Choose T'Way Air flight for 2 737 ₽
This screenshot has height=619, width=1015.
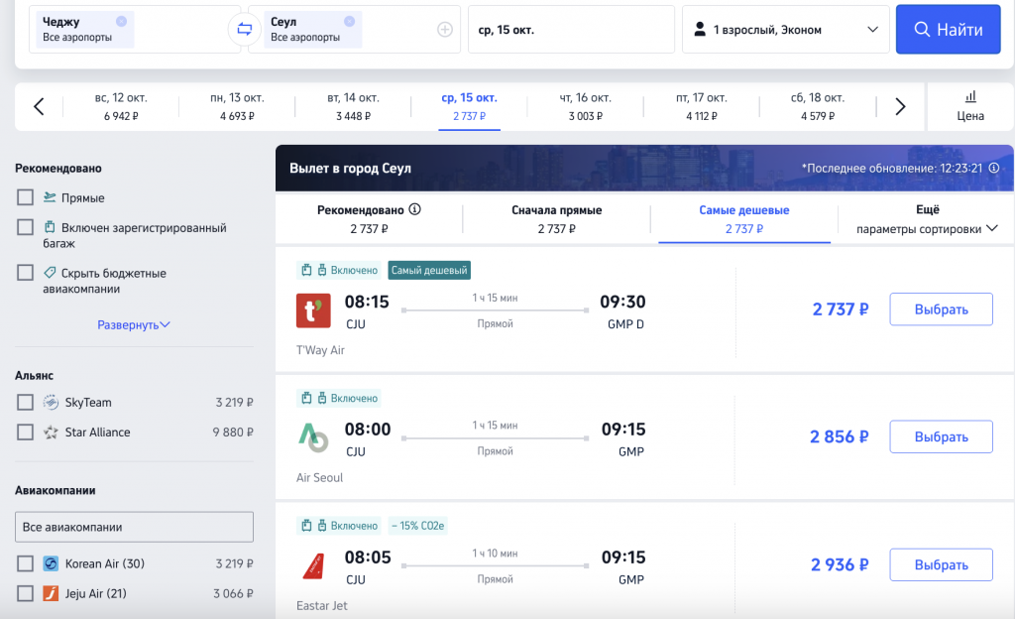pyautogui.click(x=942, y=309)
